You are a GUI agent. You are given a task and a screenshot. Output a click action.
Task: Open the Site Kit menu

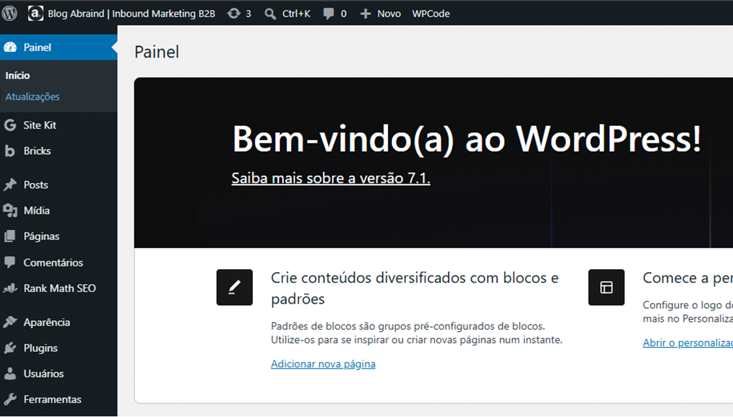tap(59, 125)
